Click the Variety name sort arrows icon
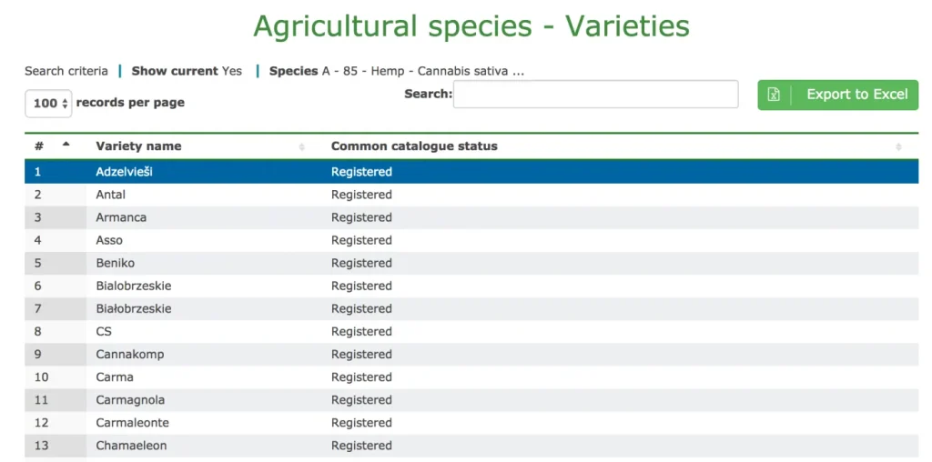932x462 pixels. click(x=301, y=146)
